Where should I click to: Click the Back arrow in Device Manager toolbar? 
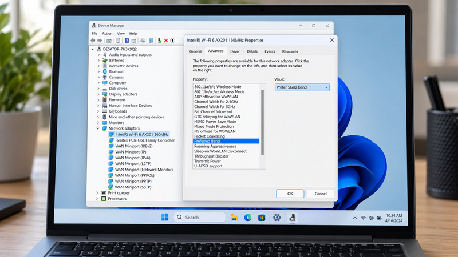tap(93, 41)
